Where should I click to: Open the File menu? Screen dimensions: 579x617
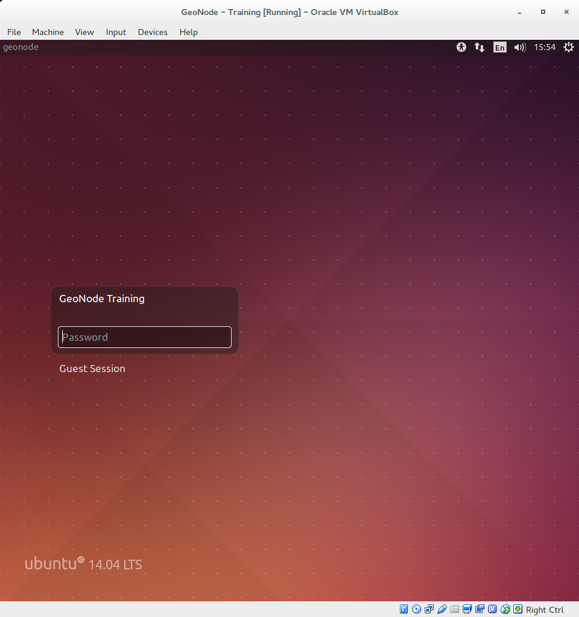[14, 32]
